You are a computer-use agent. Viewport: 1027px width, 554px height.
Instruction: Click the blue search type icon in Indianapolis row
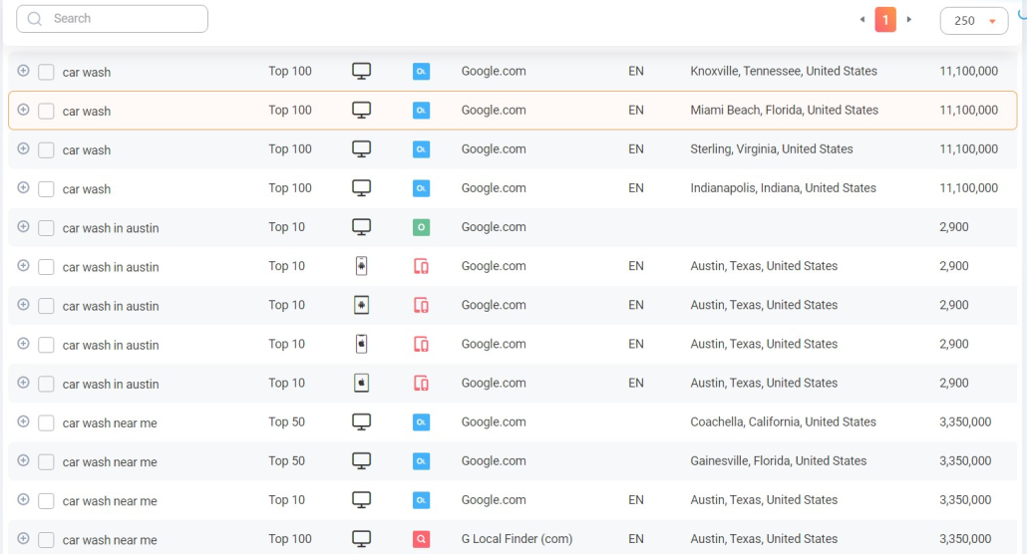tap(421, 188)
